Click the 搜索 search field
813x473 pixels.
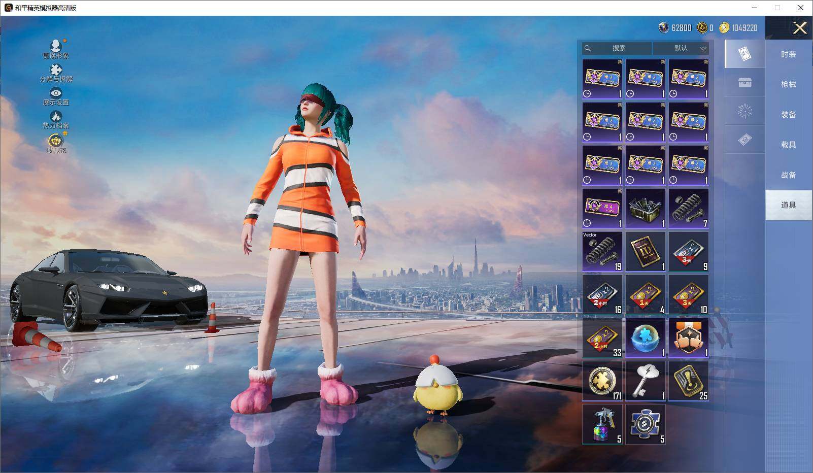[617, 48]
